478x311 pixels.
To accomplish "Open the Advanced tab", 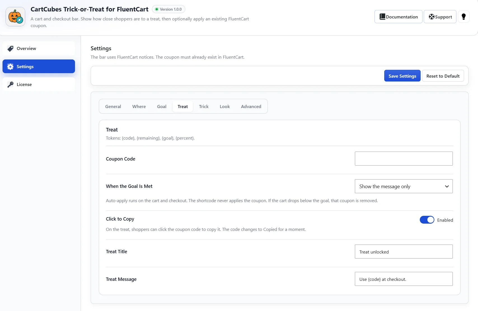I will [251, 106].
